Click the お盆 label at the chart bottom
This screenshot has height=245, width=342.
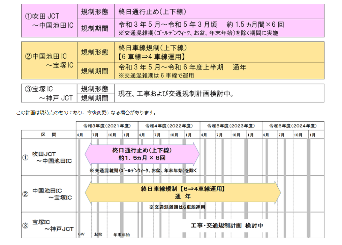coord(98,234)
